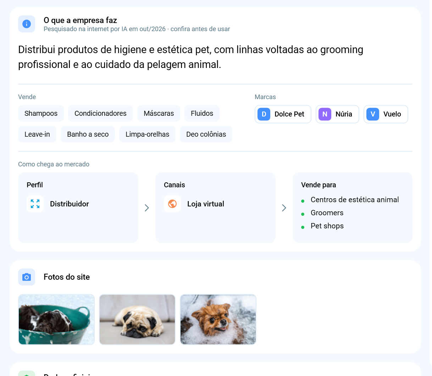The height and width of the screenshot is (376, 432).
Task: Click 'Centros de estética animal' list item
Action: [x=355, y=200]
